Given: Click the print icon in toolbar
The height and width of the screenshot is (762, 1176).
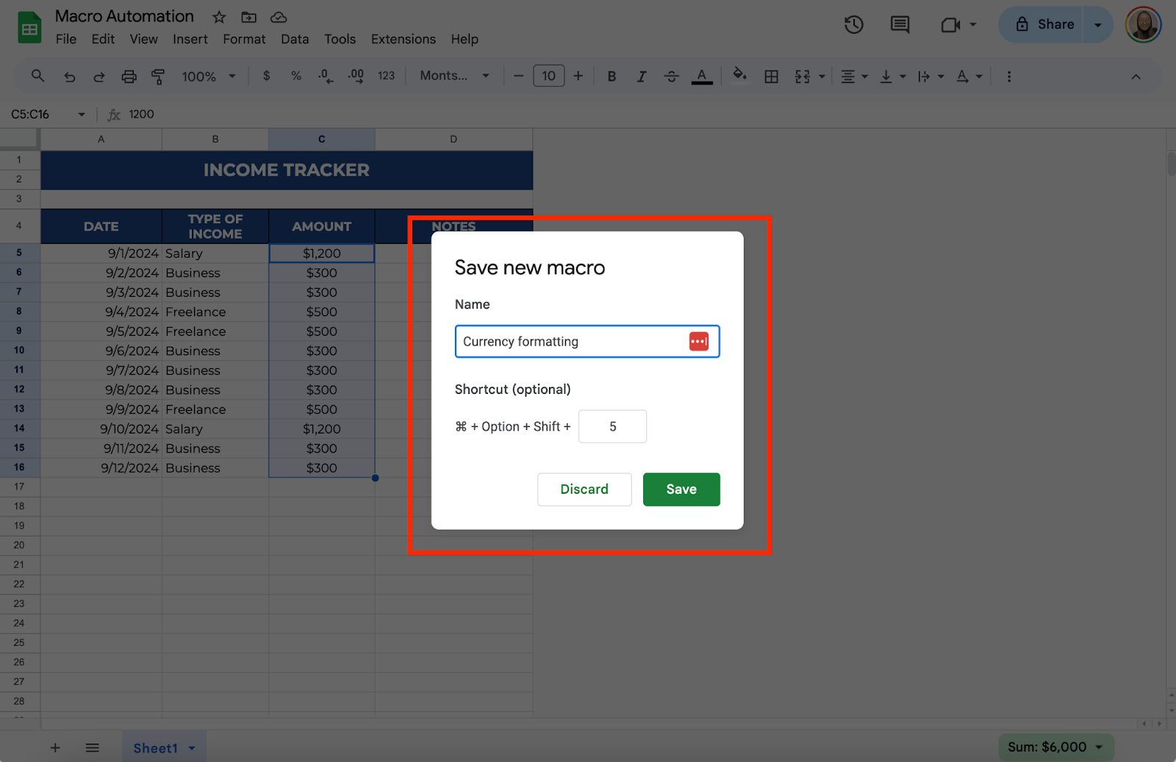Looking at the screenshot, I should (129, 76).
